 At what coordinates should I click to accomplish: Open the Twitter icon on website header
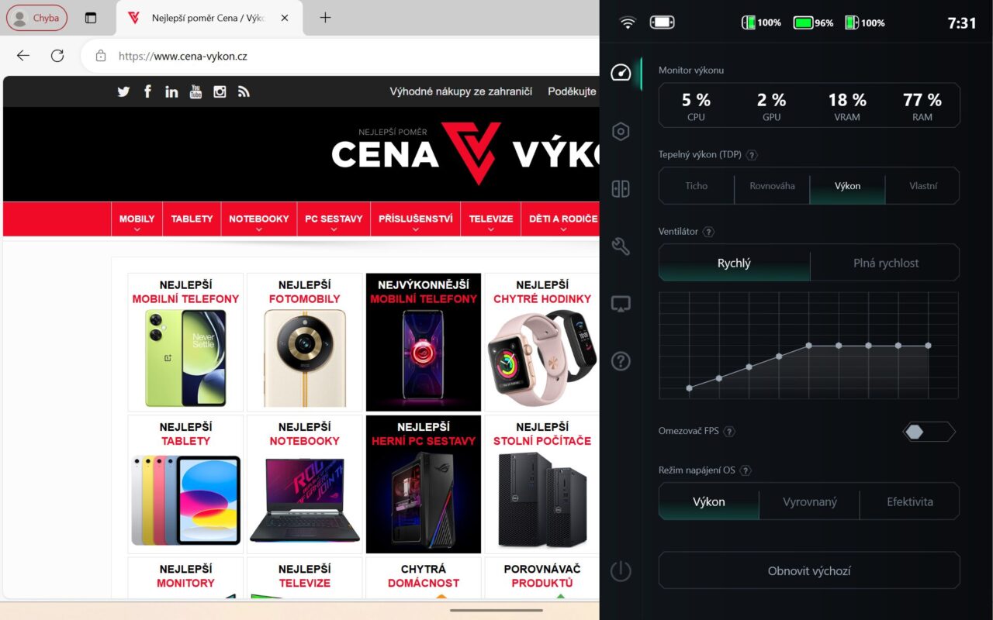123,91
